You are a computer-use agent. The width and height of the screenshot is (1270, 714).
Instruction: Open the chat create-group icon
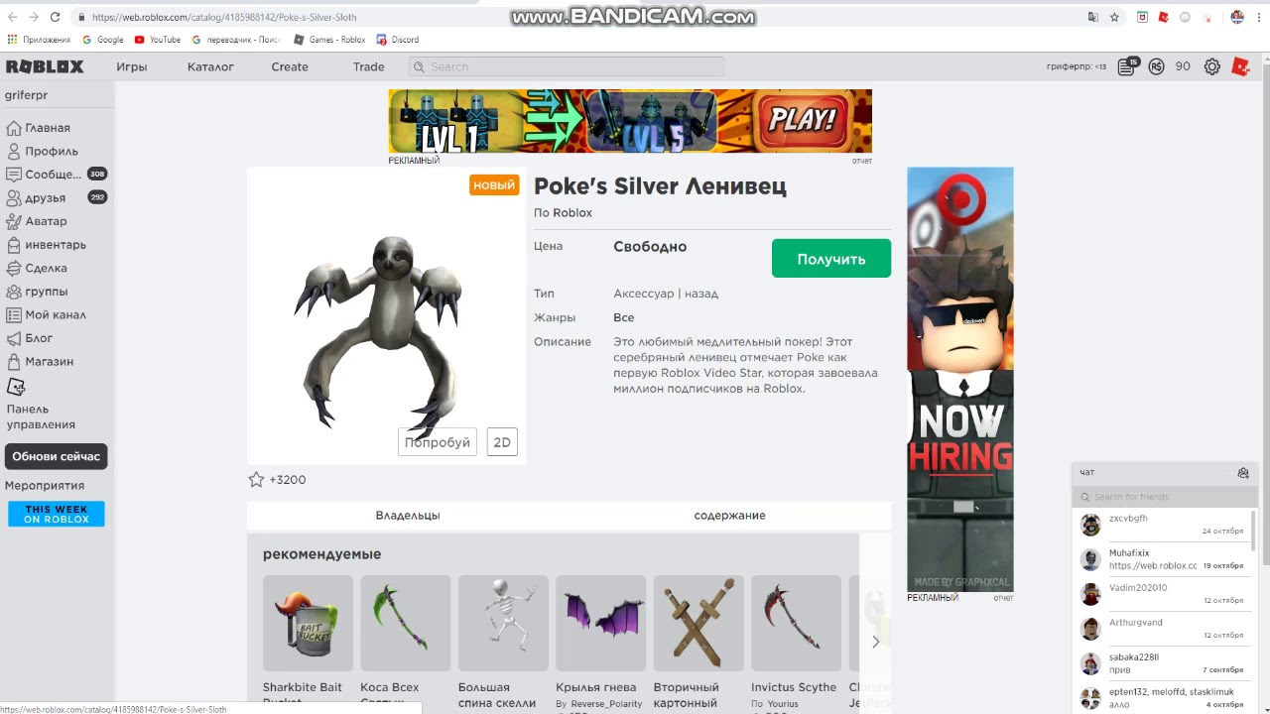[x=1243, y=473]
